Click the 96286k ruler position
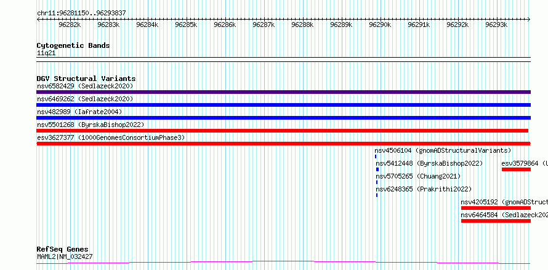548x270 pixels. pyautogui.click(x=225, y=25)
